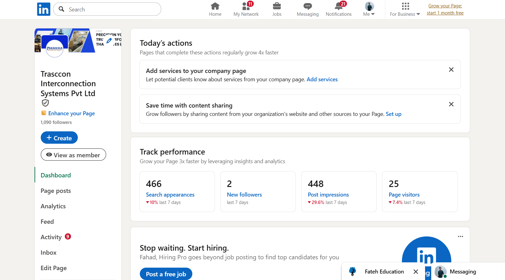Open Analytics in the sidebar
The width and height of the screenshot is (505, 280).
pyautogui.click(x=53, y=206)
